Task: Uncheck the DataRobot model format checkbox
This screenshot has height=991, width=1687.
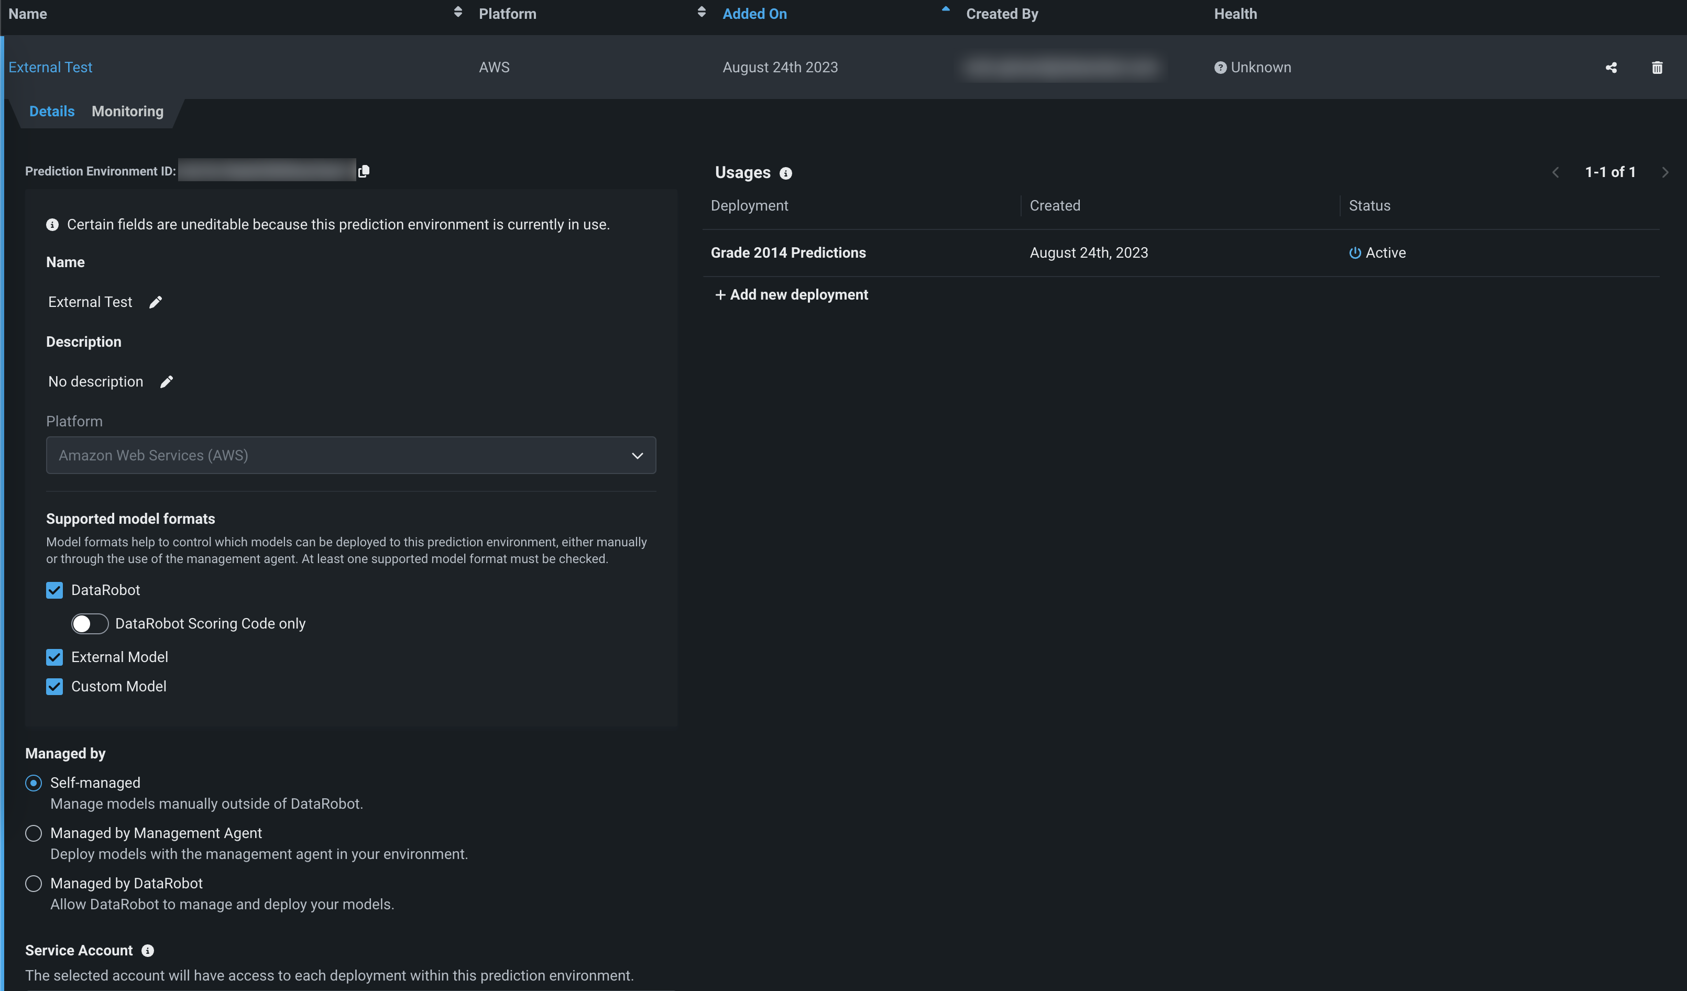Action: [x=54, y=590]
